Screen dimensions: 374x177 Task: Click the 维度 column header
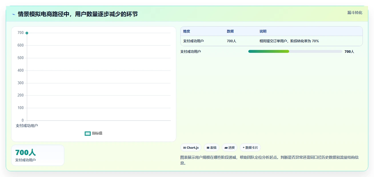[x=187, y=31]
